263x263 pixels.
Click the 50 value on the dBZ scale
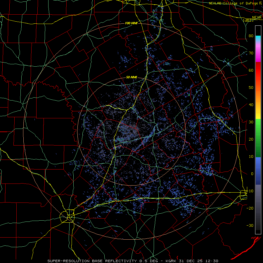coord(251,88)
